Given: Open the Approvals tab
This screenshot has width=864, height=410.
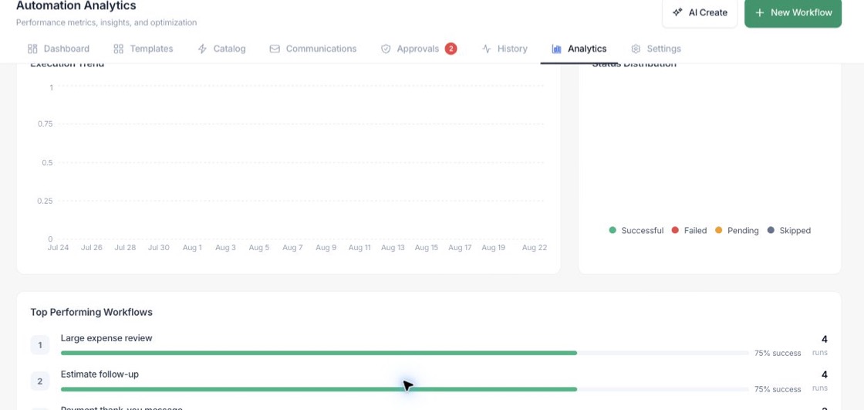Looking at the screenshot, I should [x=419, y=49].
